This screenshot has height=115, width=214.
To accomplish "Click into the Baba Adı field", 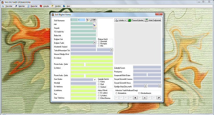I will point(83,35).
